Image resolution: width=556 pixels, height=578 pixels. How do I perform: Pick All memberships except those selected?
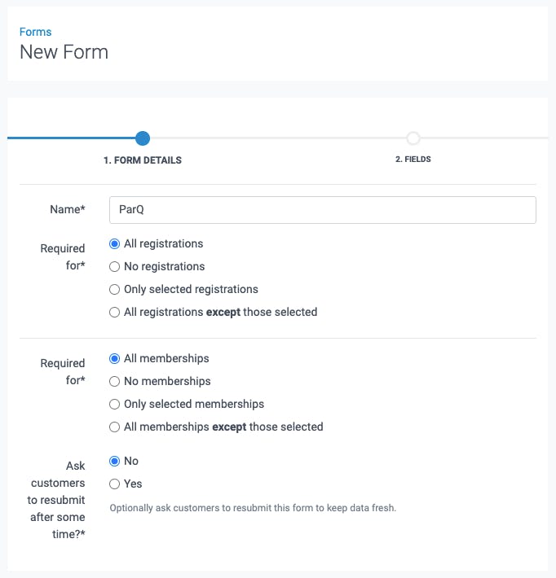(115, 427)
